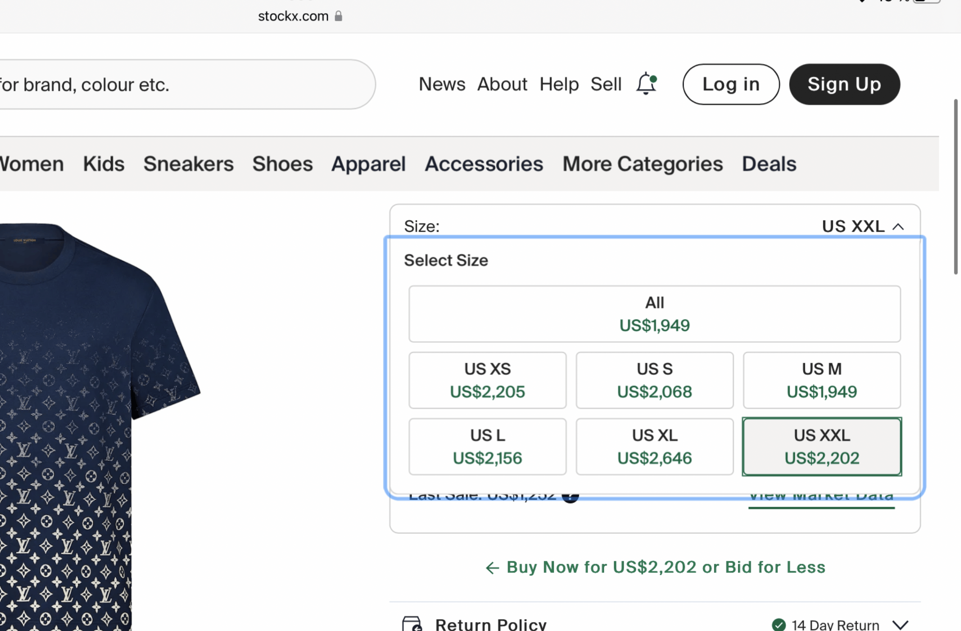Viewport: 961px width, 631px height.
Task: Choose size US L
Action: click(487, 447)
